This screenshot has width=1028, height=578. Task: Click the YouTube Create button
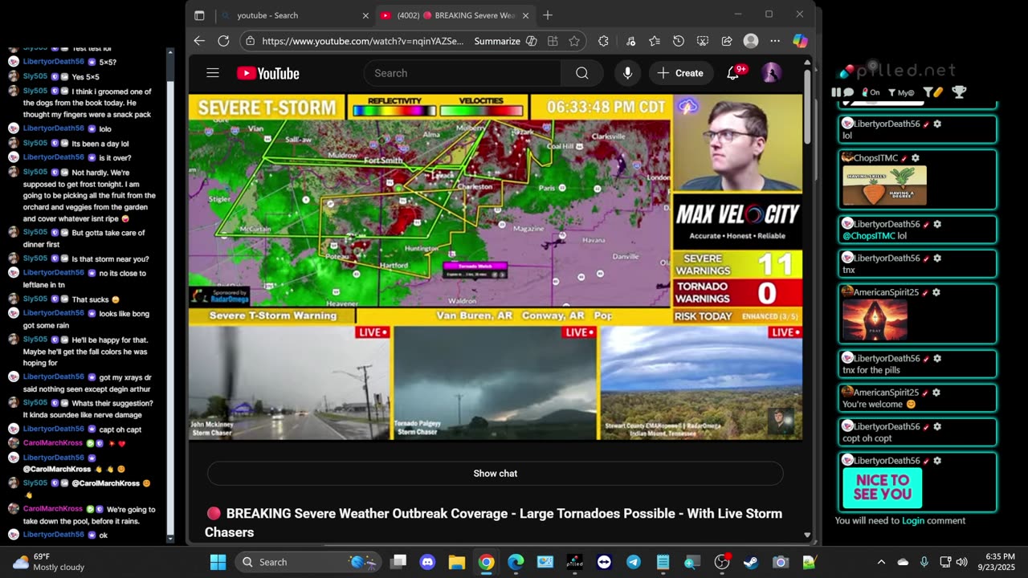(681, 73)
